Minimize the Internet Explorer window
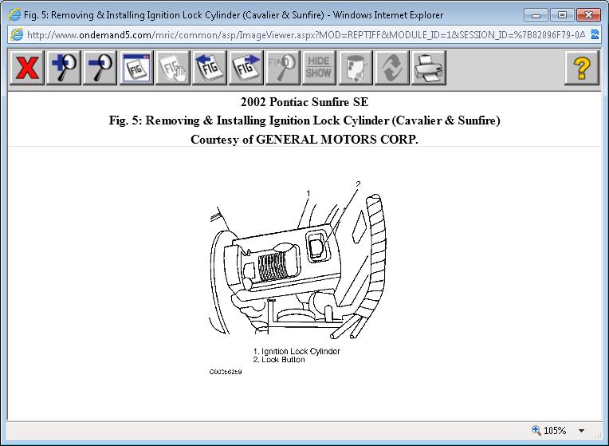The image size is (609, 446). pos(536,15)
